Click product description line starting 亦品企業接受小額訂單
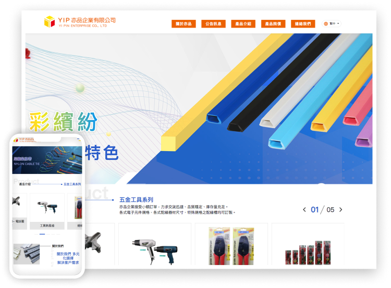Image resolution: width=391 pixels, height=288 pixels. (x=173, y=207)
